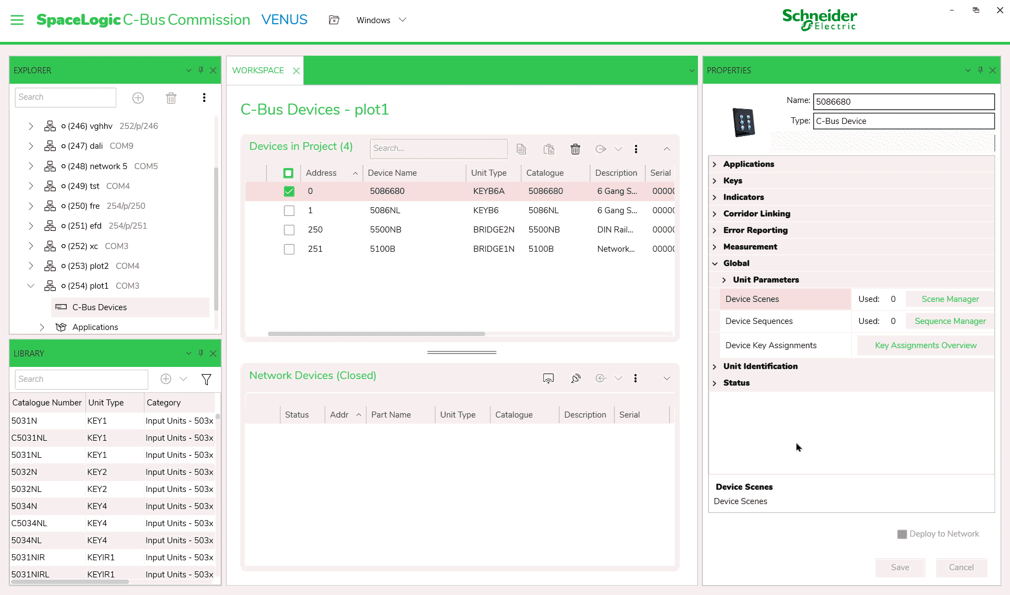Expand (246) vghhv network node
This screenshot has width=1010, height=595.
point(31,126)
